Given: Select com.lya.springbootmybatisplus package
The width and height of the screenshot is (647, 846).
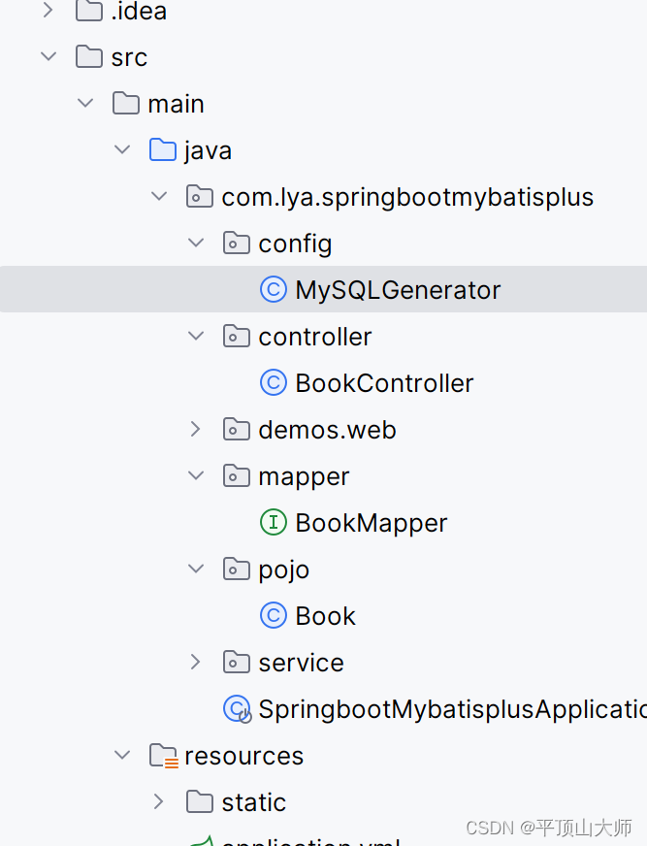Looking at the screenshot, I should pyautogui.click(x=407, y=197).
